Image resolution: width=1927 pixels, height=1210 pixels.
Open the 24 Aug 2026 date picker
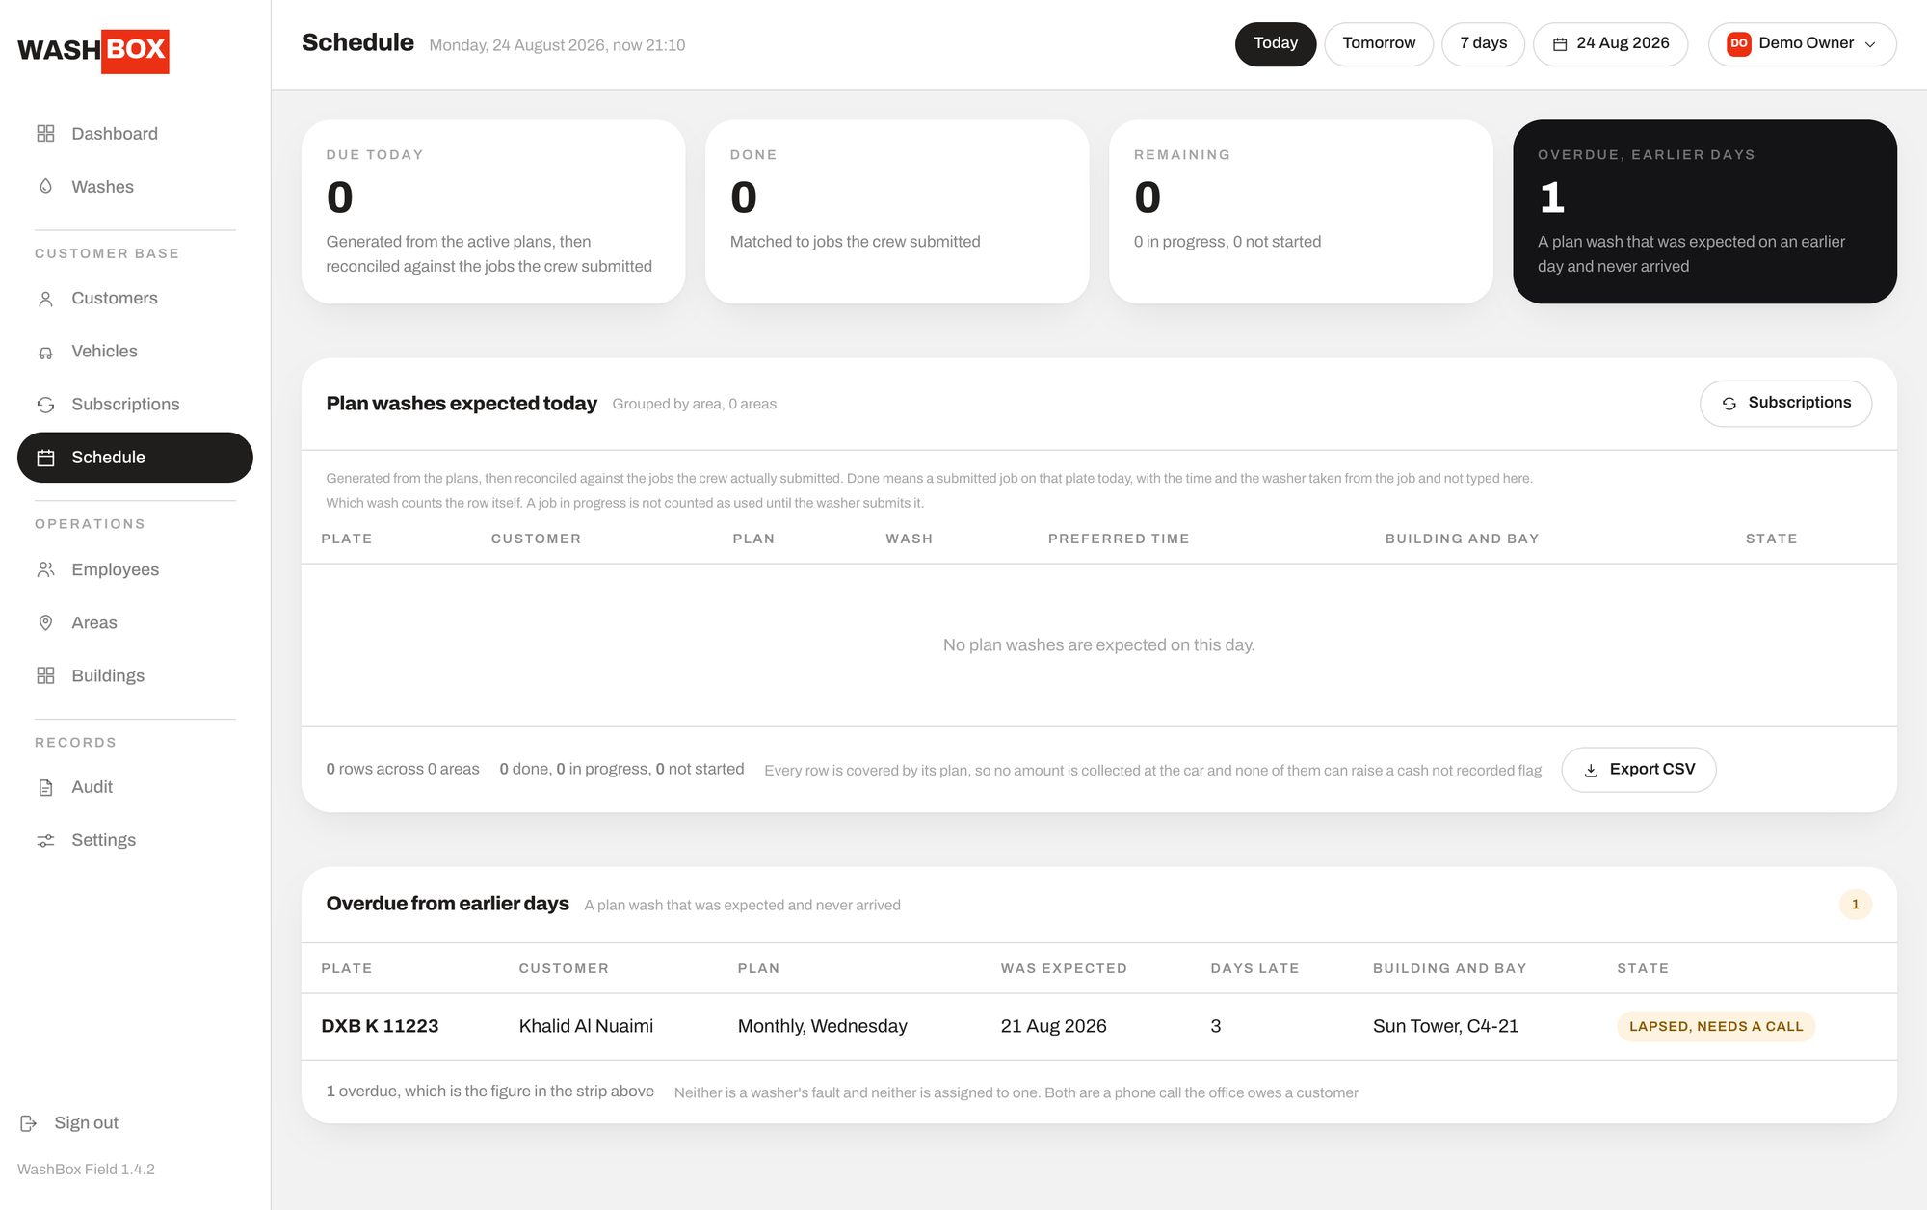point(1610,44)
